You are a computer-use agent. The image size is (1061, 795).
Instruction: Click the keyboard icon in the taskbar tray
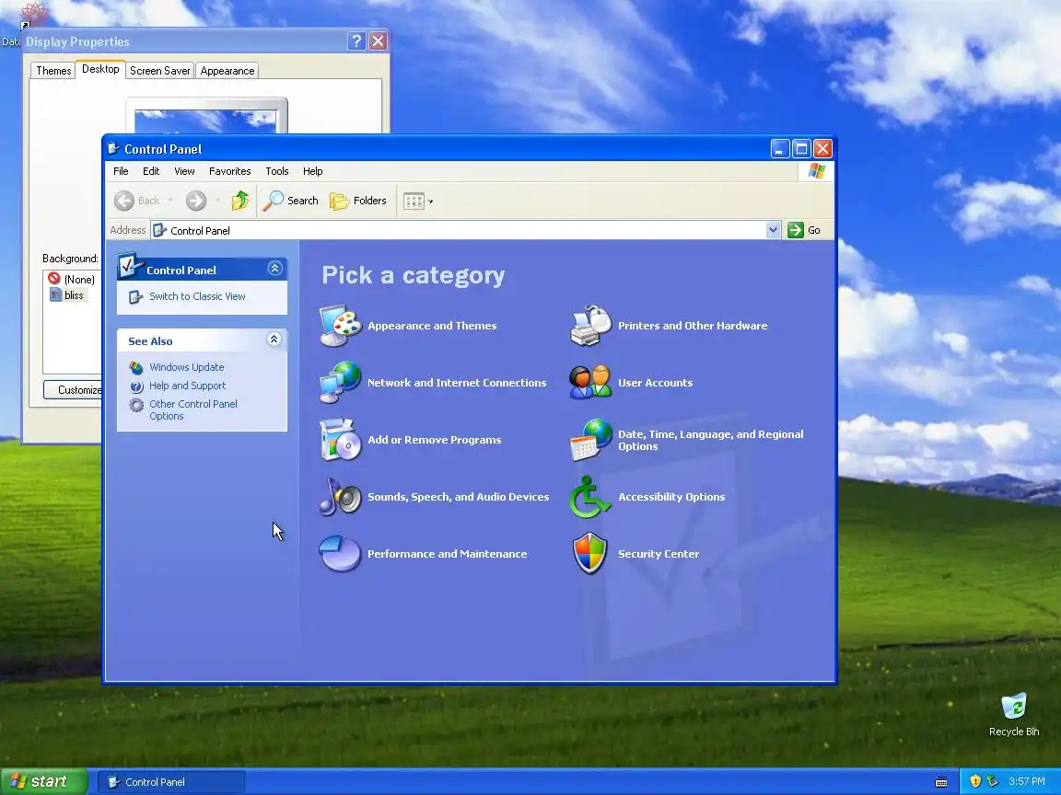click(941, 782)
